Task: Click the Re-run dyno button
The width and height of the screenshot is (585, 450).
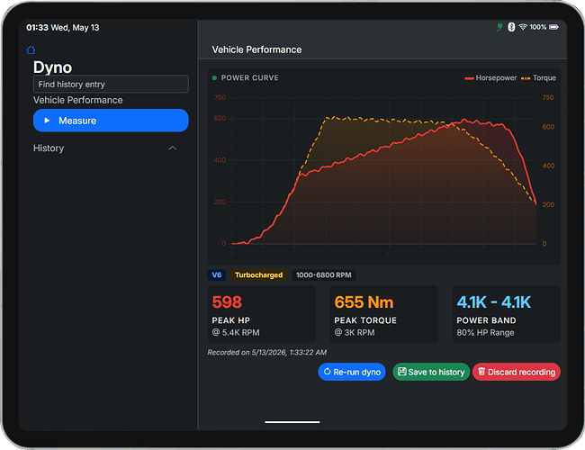Action: click(x=352, y=372)
